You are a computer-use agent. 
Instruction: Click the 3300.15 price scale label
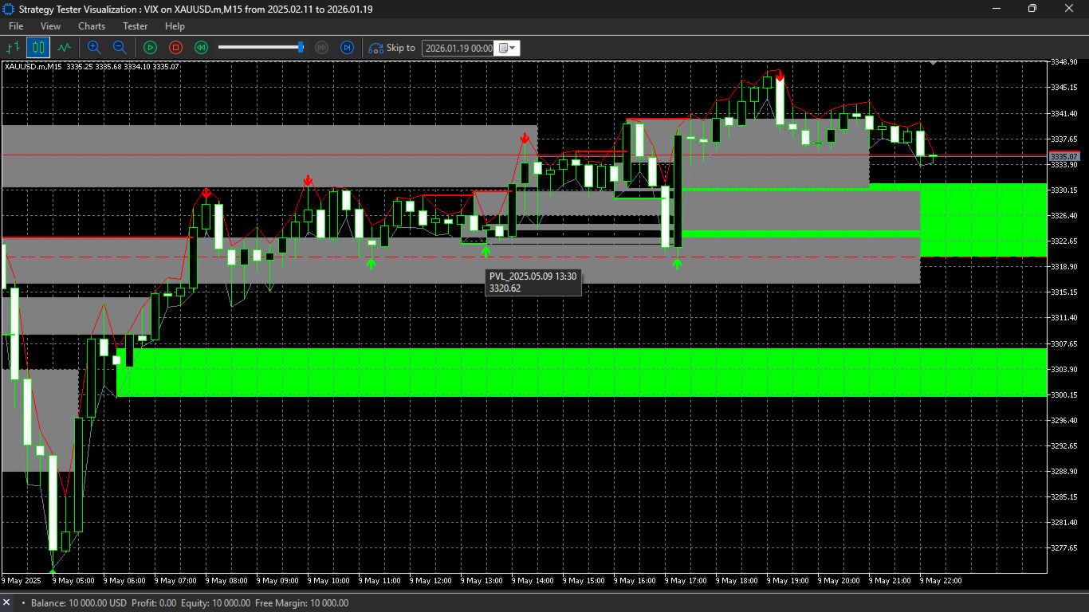click(1064, 395)
